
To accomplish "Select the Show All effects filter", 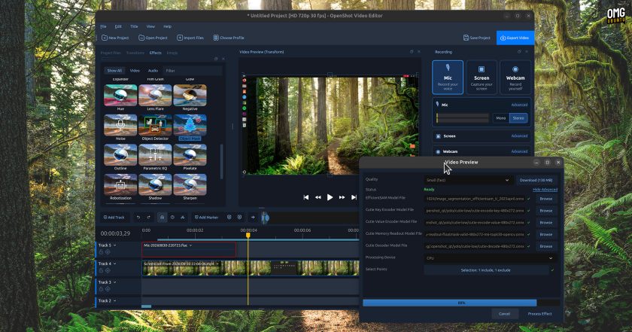I will [114, 71].
